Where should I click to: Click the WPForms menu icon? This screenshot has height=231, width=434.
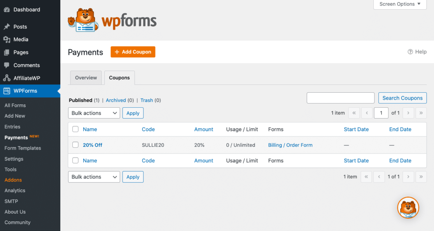pyautogui.click(x=7, y=91)
